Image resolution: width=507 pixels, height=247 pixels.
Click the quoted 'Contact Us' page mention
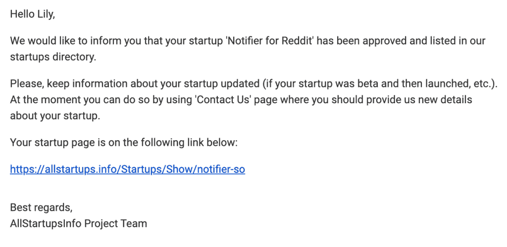coord(224,100)
